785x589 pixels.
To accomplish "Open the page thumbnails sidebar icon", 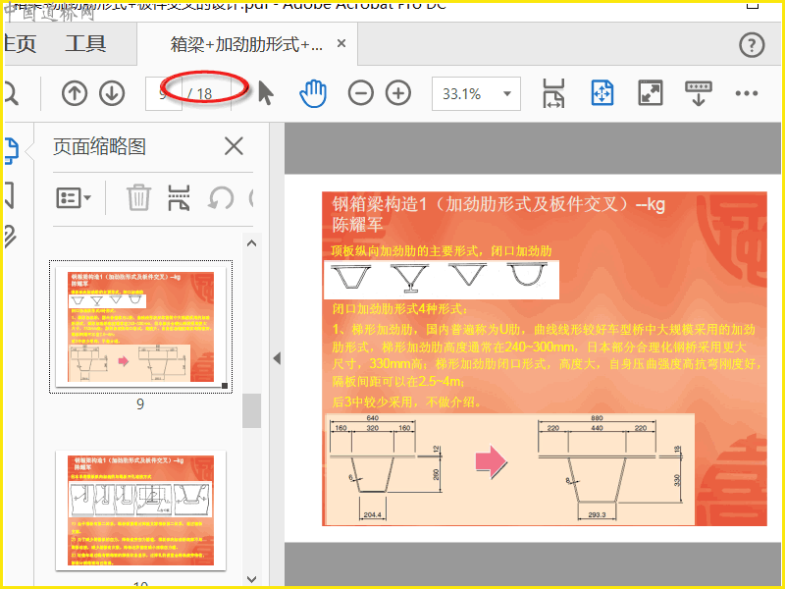I will point(11,150).
